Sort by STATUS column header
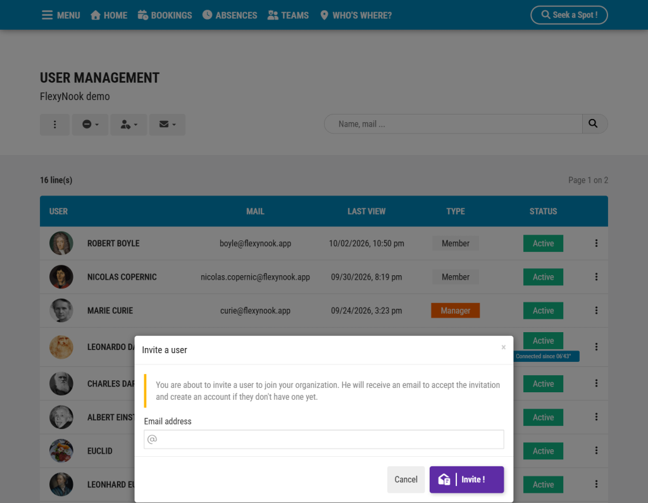The image size is (648, 503). tap(543, 211)
